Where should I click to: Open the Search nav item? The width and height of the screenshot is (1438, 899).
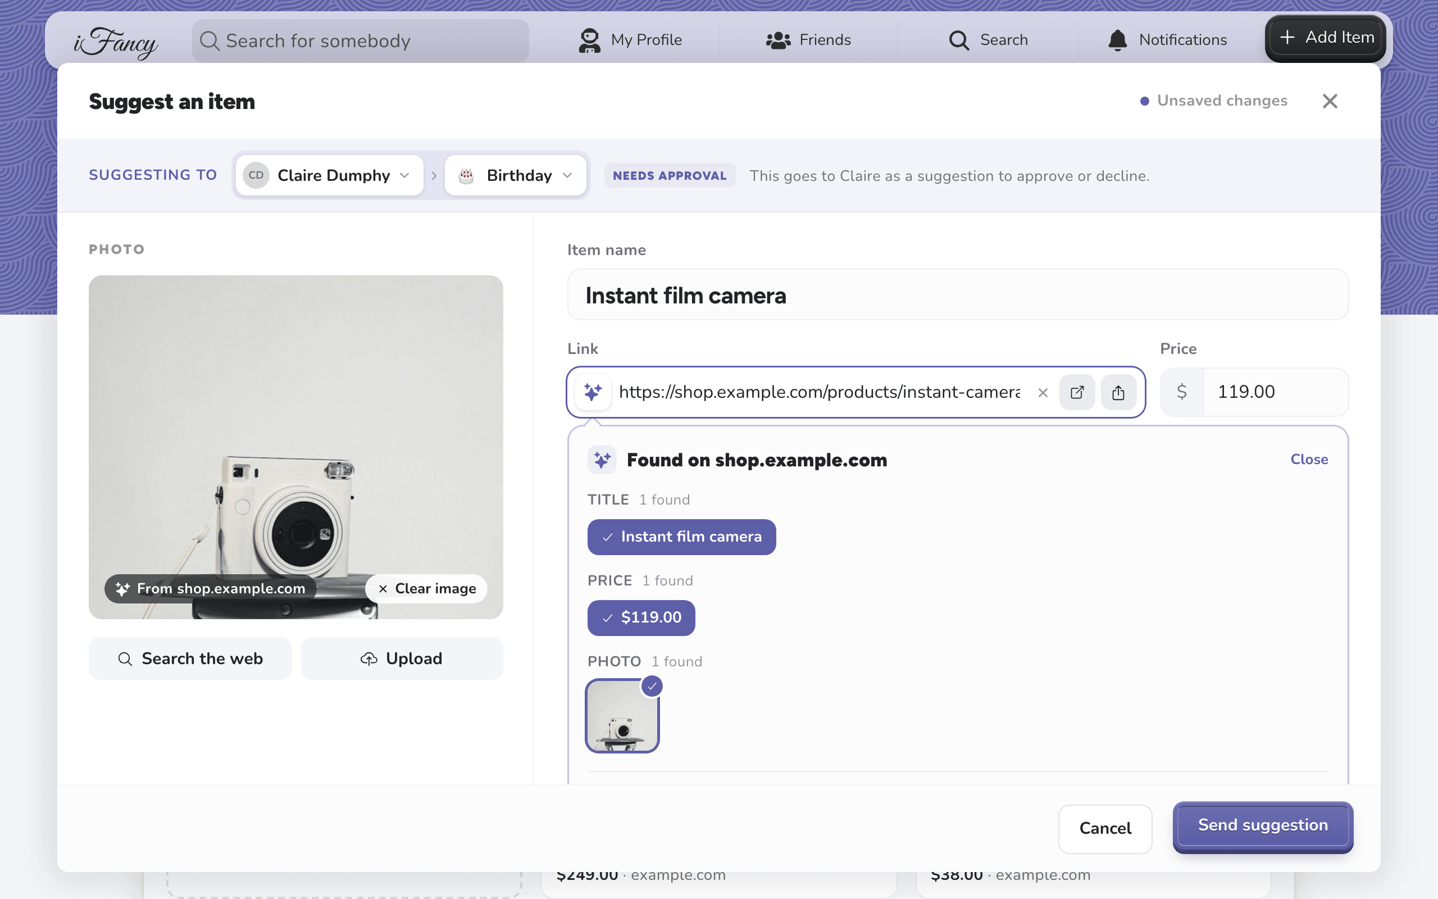pyautogui.click(x=988, y=40)
